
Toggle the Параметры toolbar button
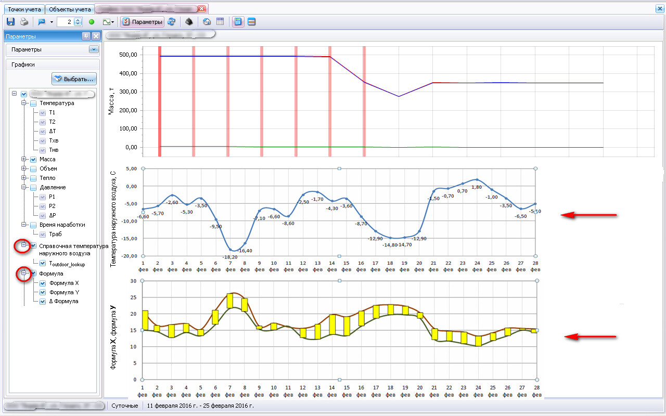pos(143,22)
